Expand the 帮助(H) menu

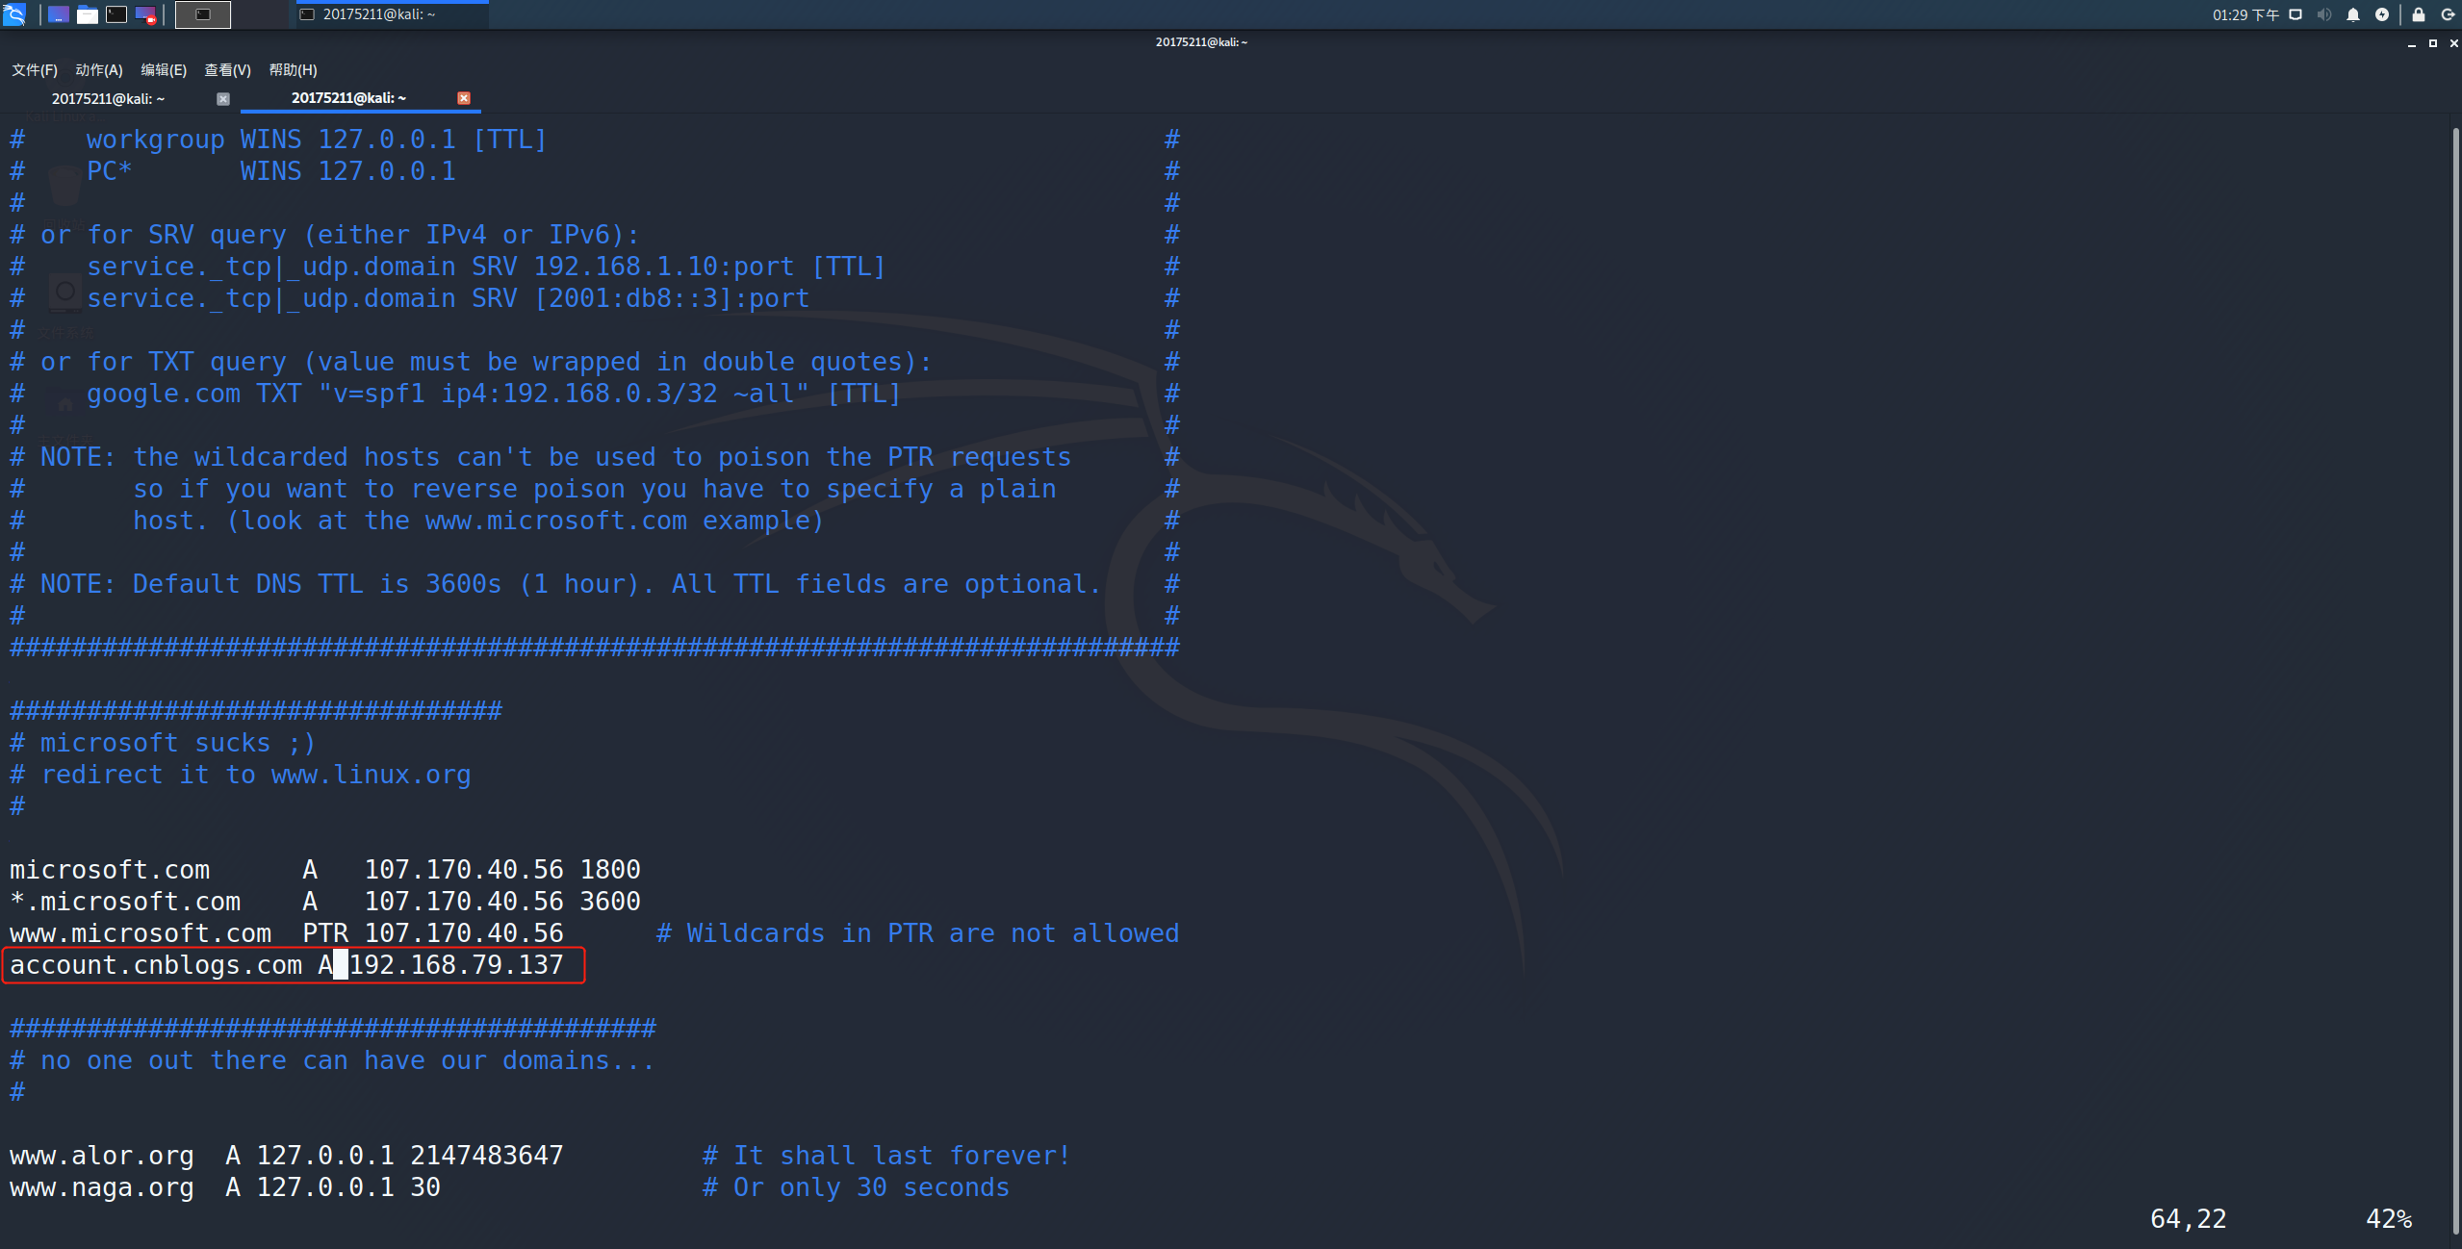point(293,70)
